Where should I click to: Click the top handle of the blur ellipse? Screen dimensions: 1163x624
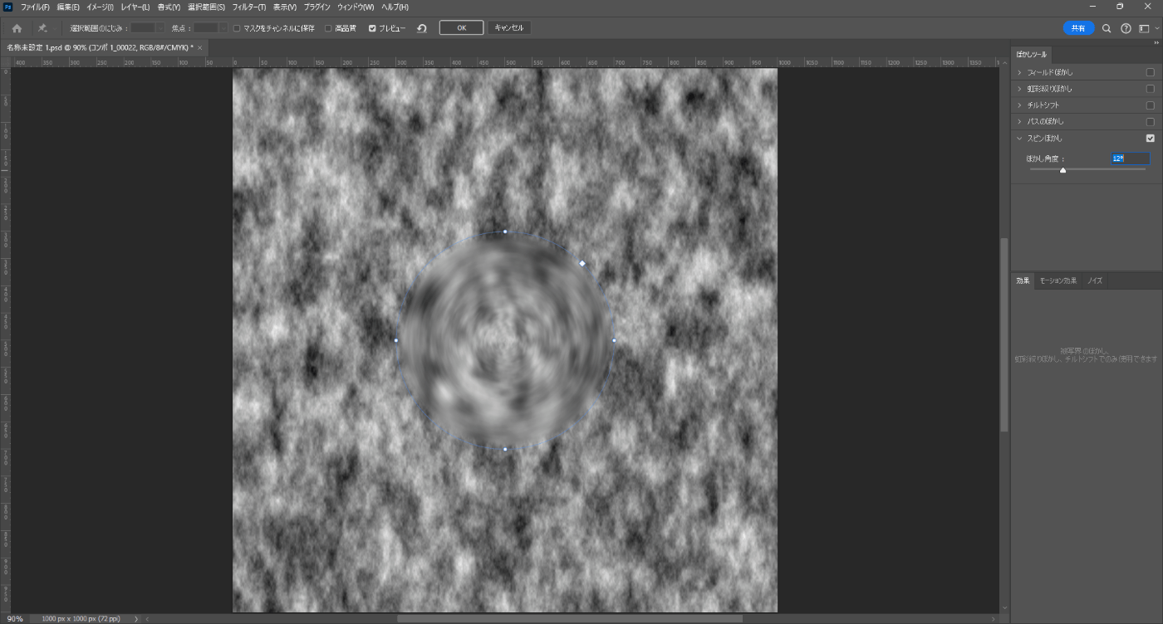pos(505,232)
